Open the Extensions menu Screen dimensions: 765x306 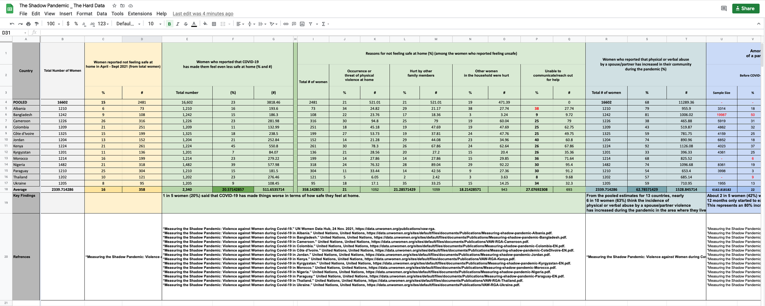pyautogui.click(x=140, y=14)
